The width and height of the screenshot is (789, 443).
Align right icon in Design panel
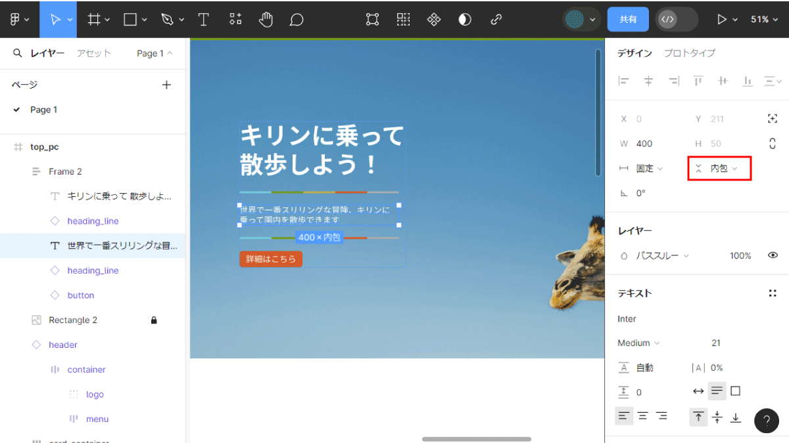(x=673, y=81)
